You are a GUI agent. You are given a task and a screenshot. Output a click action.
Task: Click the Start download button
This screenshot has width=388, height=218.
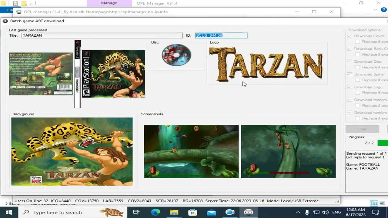click(362, 129)
